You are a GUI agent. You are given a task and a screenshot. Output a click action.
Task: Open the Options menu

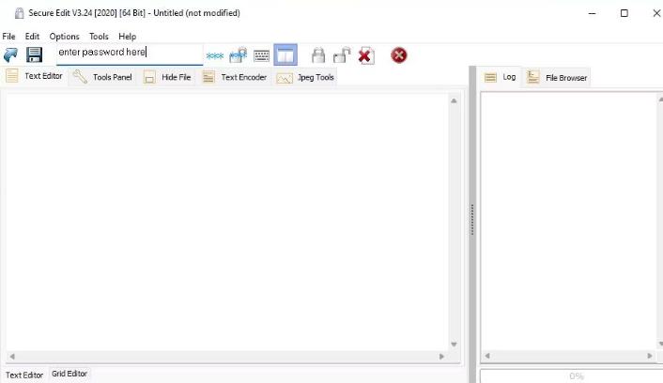(64, 37)
